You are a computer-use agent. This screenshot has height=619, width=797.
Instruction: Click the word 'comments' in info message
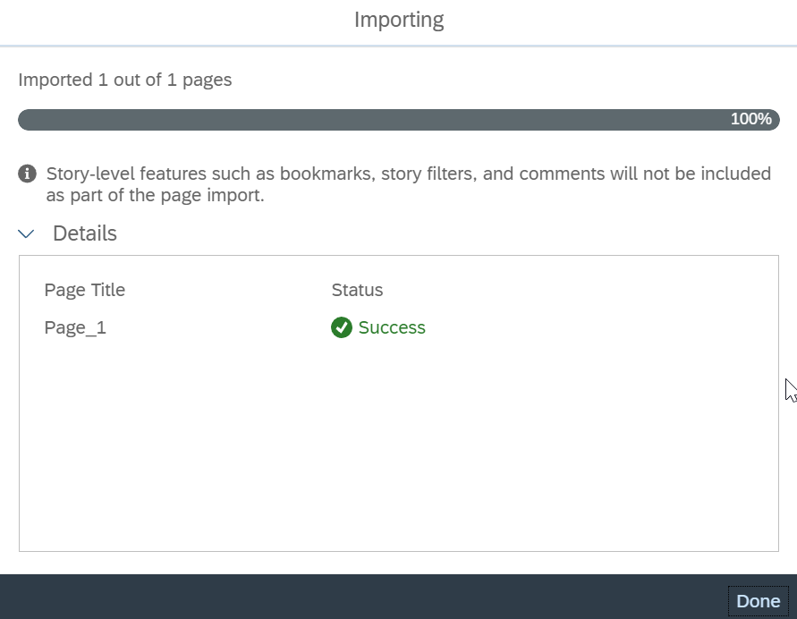562,174
